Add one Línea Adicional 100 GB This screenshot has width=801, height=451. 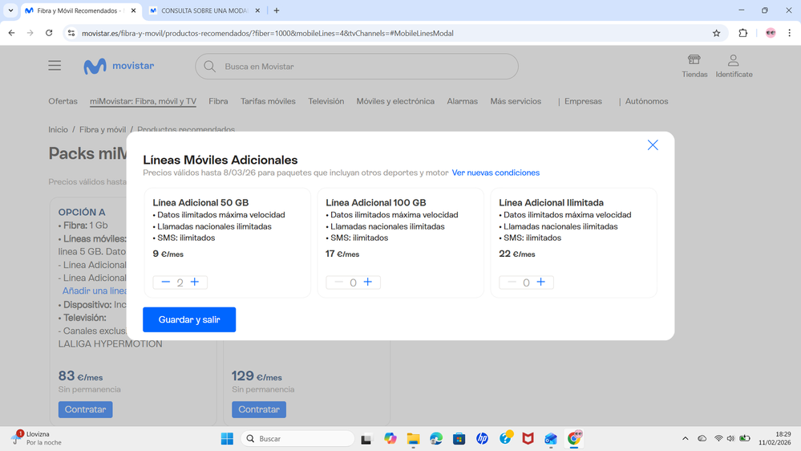coord(368,282)
